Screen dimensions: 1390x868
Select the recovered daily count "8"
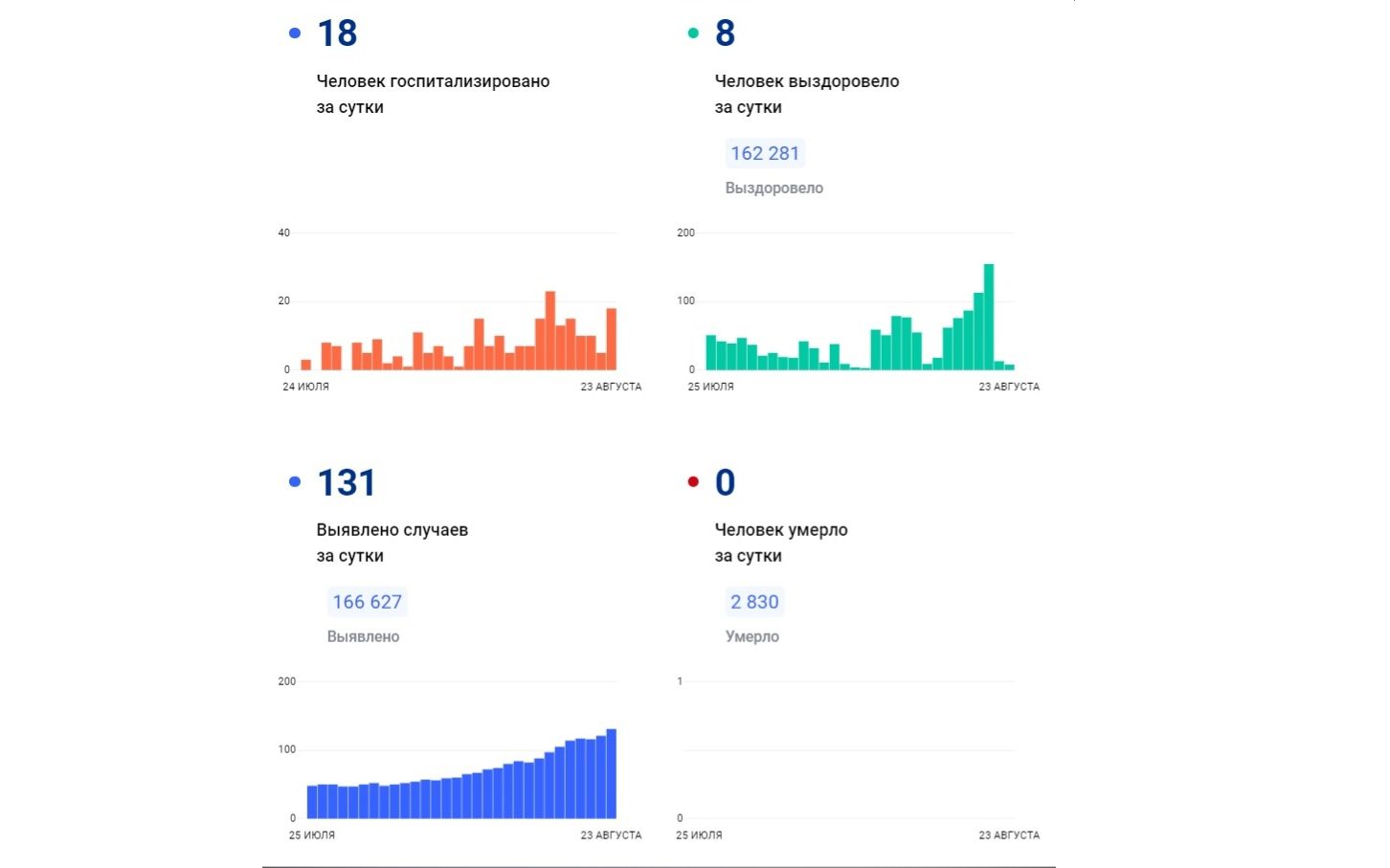[x=726, y=33]
